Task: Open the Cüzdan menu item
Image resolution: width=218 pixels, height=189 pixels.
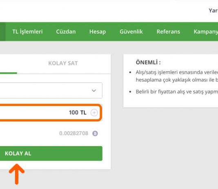Action: tap(66, 32)
